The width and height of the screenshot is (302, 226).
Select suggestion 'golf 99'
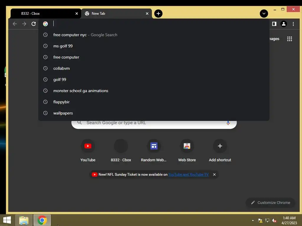click(154, 79)
